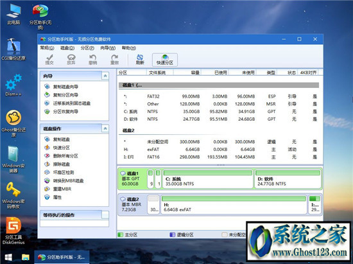353x264 pixels.
Task: Open the Ghost备份还原 desktop icon
Action: (13, 123)
